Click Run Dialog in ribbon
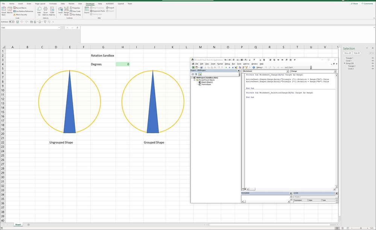Image resolution: width=376 pixels, height=230 pixels. point(75,15)
